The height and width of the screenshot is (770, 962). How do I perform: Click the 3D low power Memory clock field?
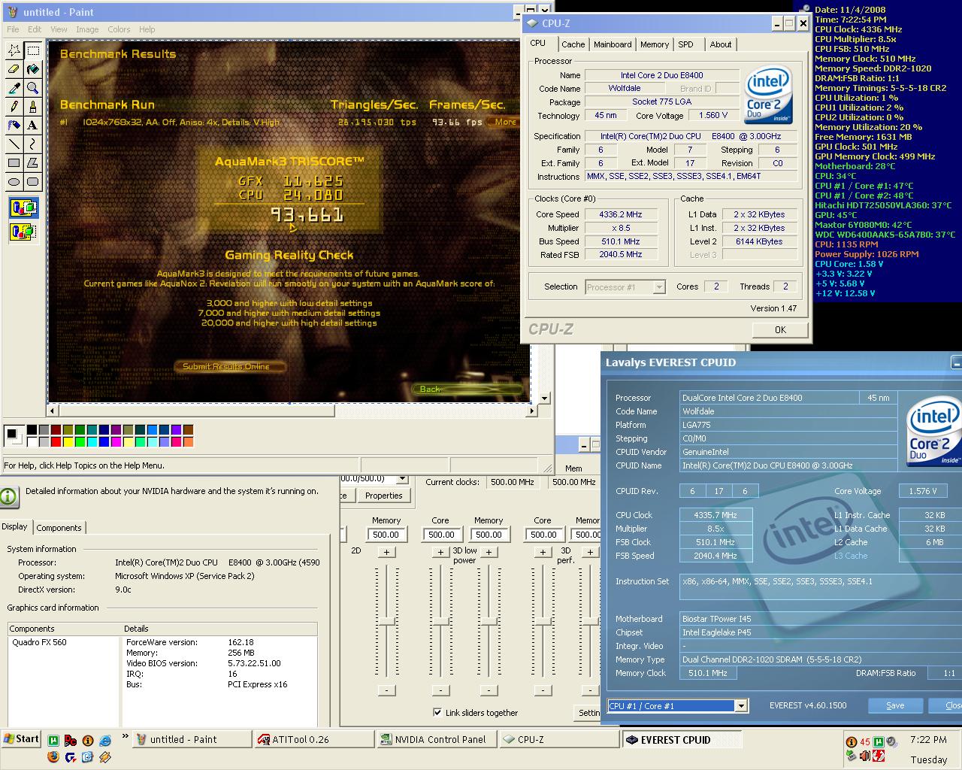489,535
